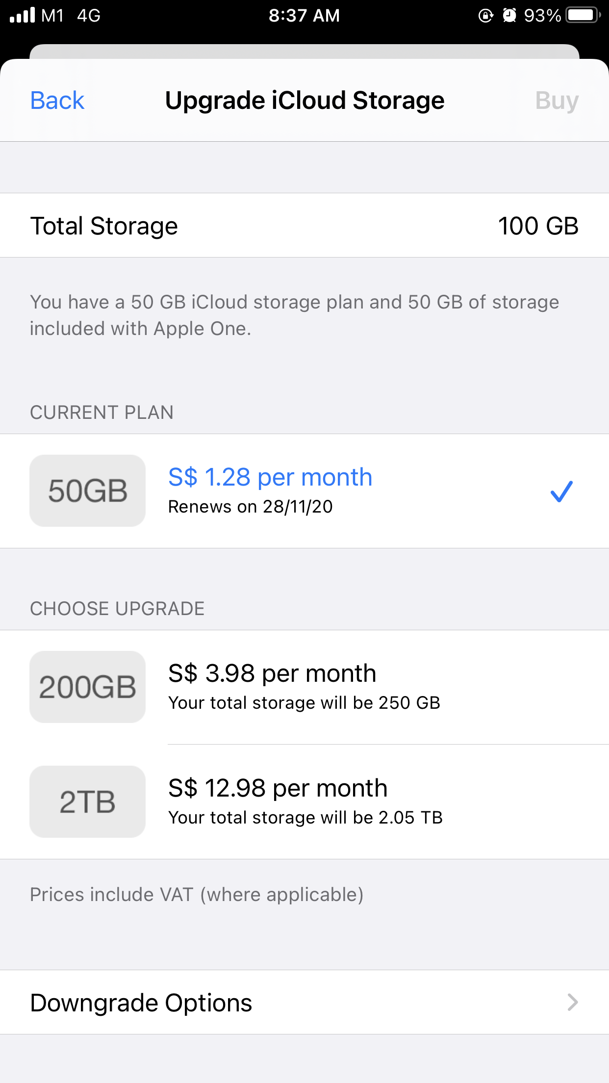Tap the 50GB plan badge
609x1083 pixels.
(x=87, y=490)
